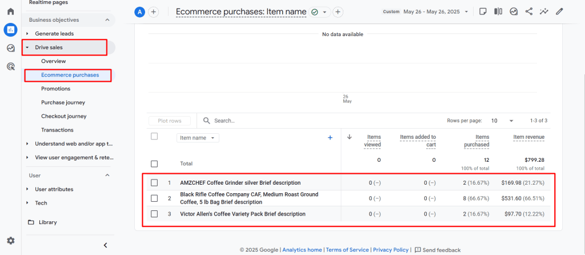Click the Item revenue column header
Screen dimensions: 585x255
point(528,137)
